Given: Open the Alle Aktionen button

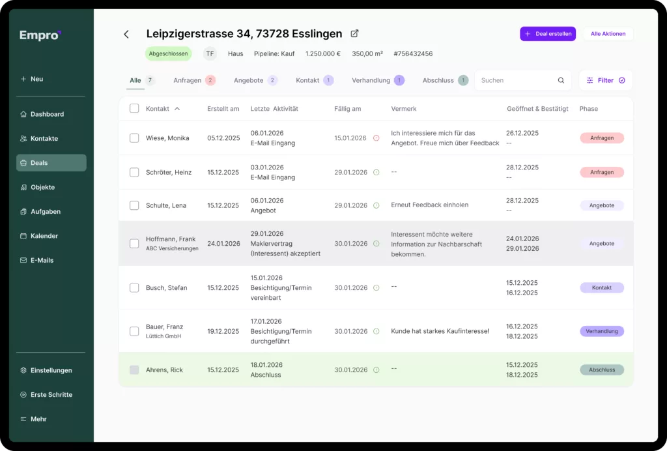Looking at the screenshot, I should click(x=608, y=34).
